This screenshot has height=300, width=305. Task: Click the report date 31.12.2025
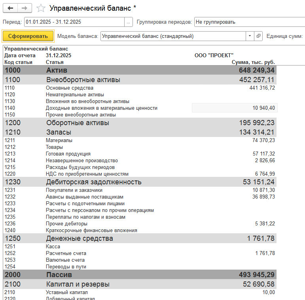pyautogui.click(x=59, y=56)
